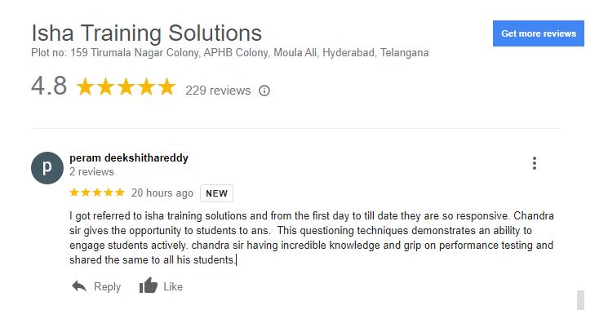Click the NEW badge on the review
Screen dimensions: 608x310
[216, 193]
